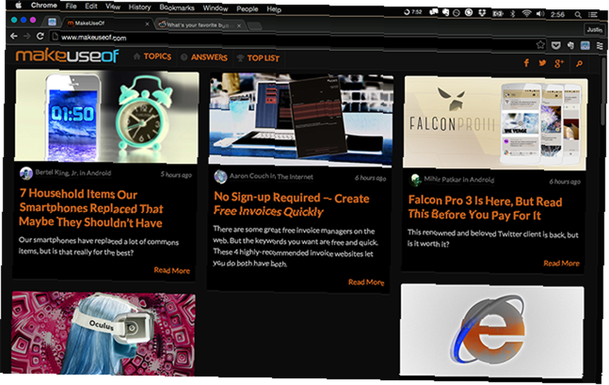Open the Chrome application menu
Image resolution: width=609 pixels, height=385 pixels.
(x=44, y=5)
